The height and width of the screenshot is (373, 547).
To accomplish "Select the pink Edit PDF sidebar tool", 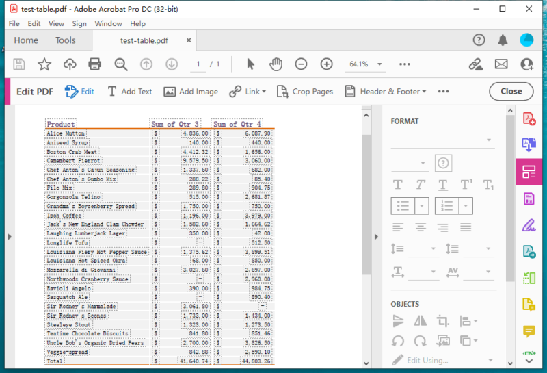I will pyautogui.click(x=529, y=171).
